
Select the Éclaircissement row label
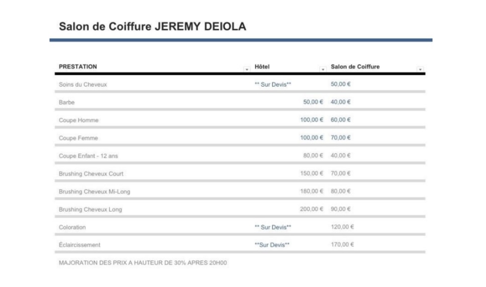click(79, 245)
